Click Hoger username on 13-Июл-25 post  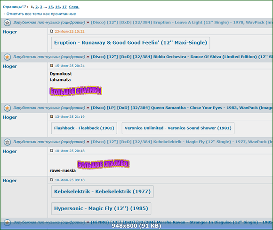tap(10, 117)
